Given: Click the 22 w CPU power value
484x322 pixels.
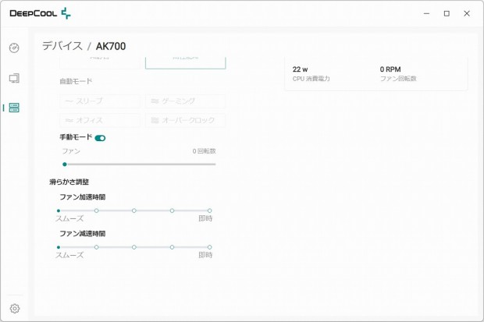Looking at the screenshot, I should [x=300, y=69].
